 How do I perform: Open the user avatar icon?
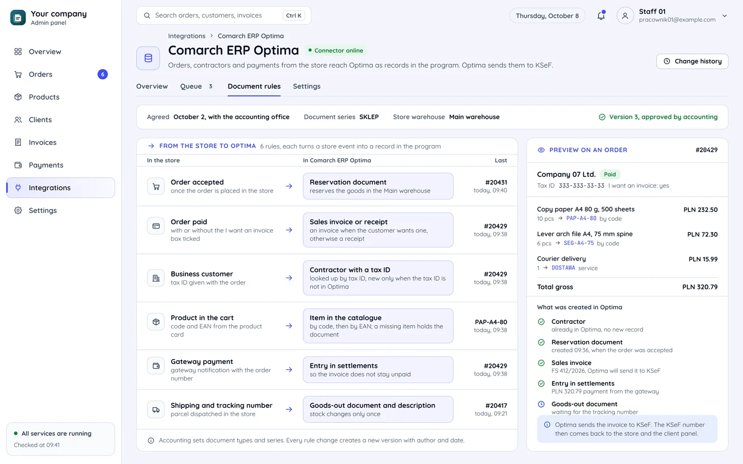coord(625,16)
